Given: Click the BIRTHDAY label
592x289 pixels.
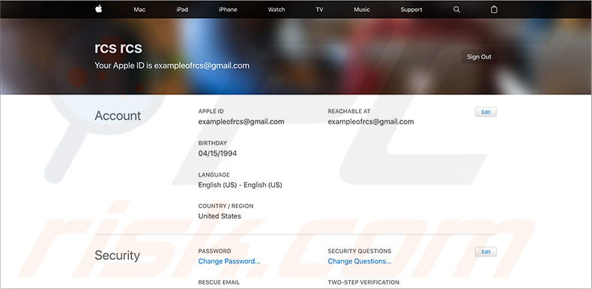Looking at the screenshot, I should coord(213,143).
